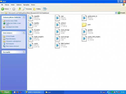
Task: Toggle the Foldery pane button
Action: 37,9
